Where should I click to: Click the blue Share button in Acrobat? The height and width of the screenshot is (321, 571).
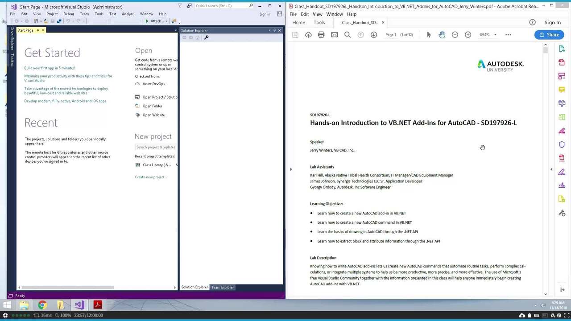549,35
